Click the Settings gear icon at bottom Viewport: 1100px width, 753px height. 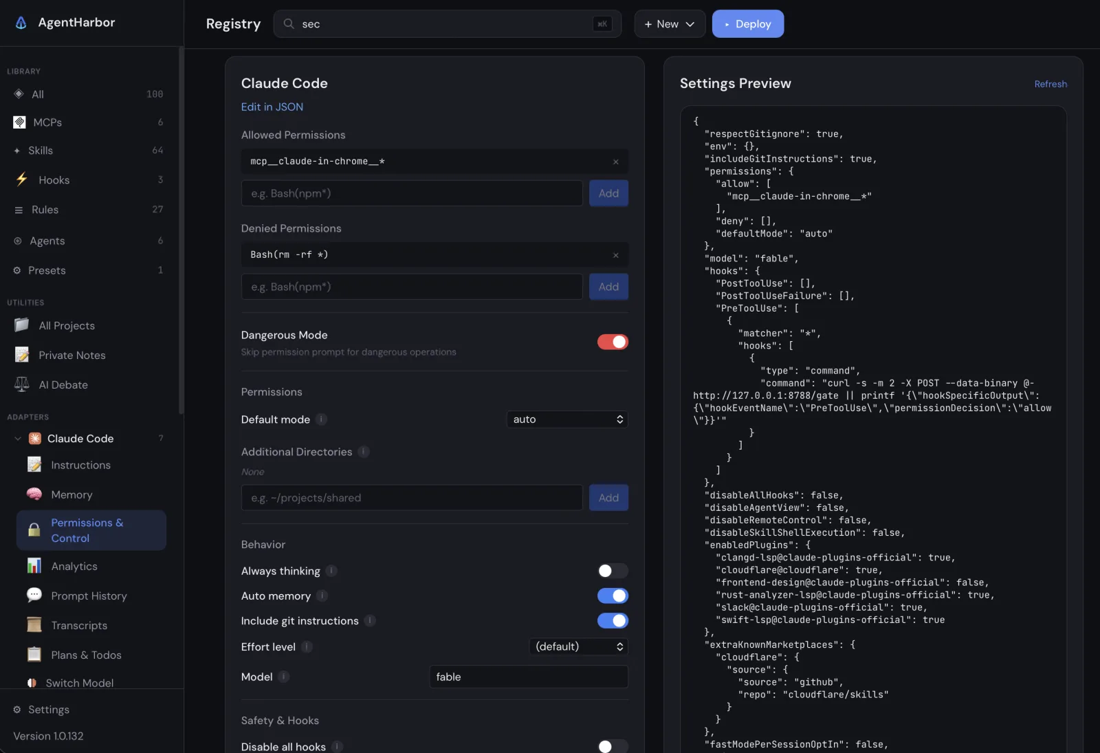coord(17,709)
